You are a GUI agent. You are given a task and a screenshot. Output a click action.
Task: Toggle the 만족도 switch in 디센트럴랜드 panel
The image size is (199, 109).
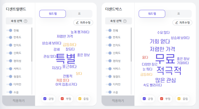[9, 37]
